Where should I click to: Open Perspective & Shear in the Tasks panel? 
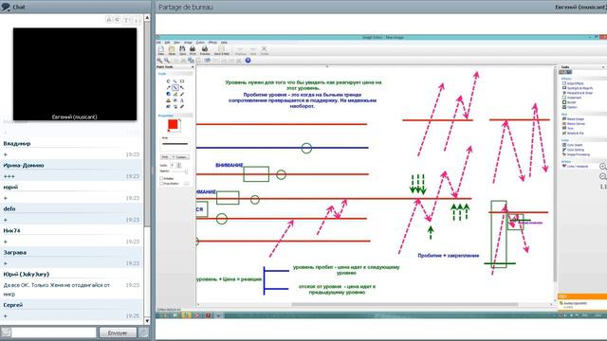578,93
